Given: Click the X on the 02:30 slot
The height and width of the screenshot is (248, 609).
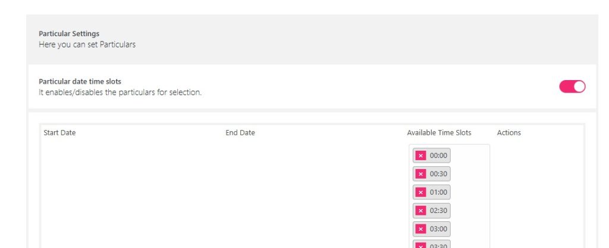Looking at the screenshot, I should pyautogui.click(x=420, y=211).
